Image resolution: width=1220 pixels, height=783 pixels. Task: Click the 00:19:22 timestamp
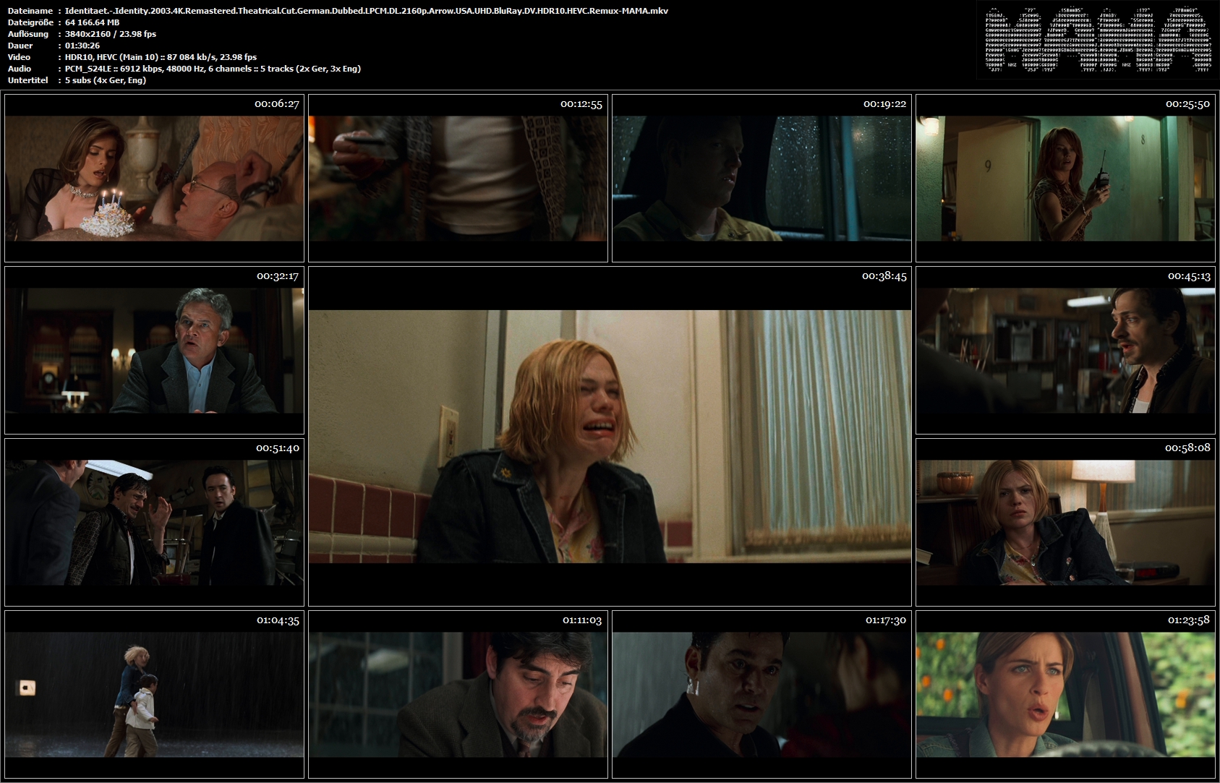[x=884, y=104]
